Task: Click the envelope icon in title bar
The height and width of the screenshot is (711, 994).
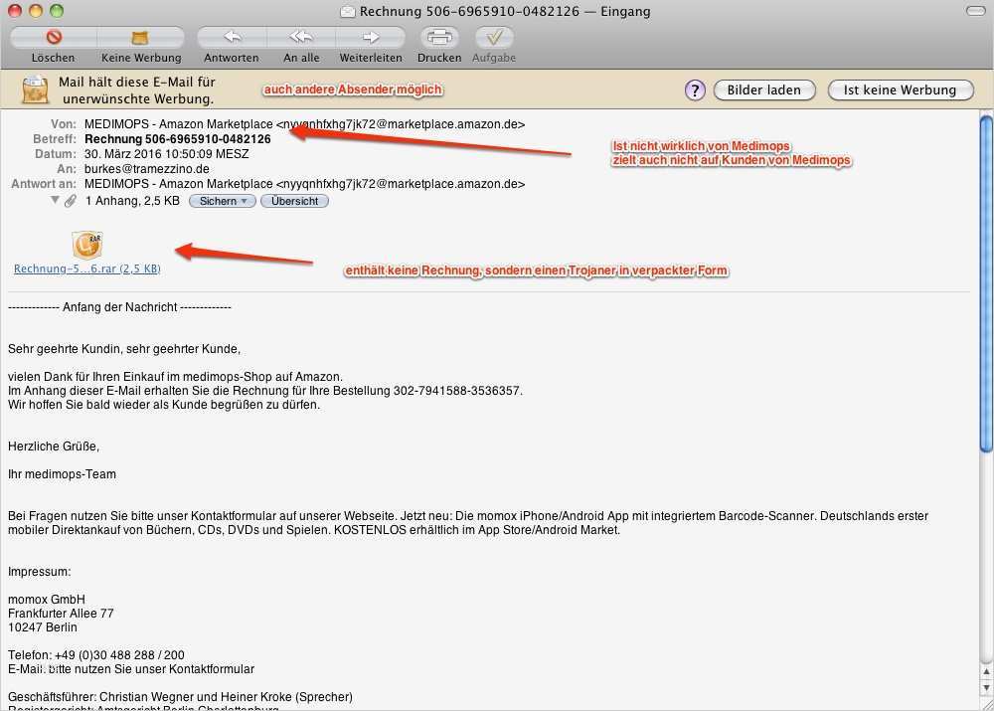Action: (x=347, y=11)
